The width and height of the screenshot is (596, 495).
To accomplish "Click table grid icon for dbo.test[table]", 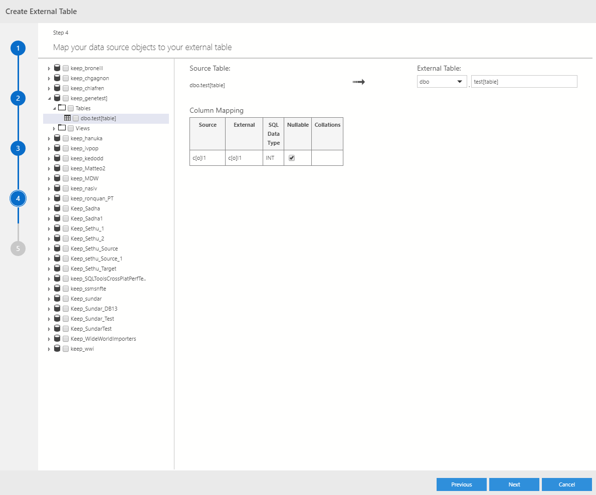I will pyautogui.click(x=67, y=118).
